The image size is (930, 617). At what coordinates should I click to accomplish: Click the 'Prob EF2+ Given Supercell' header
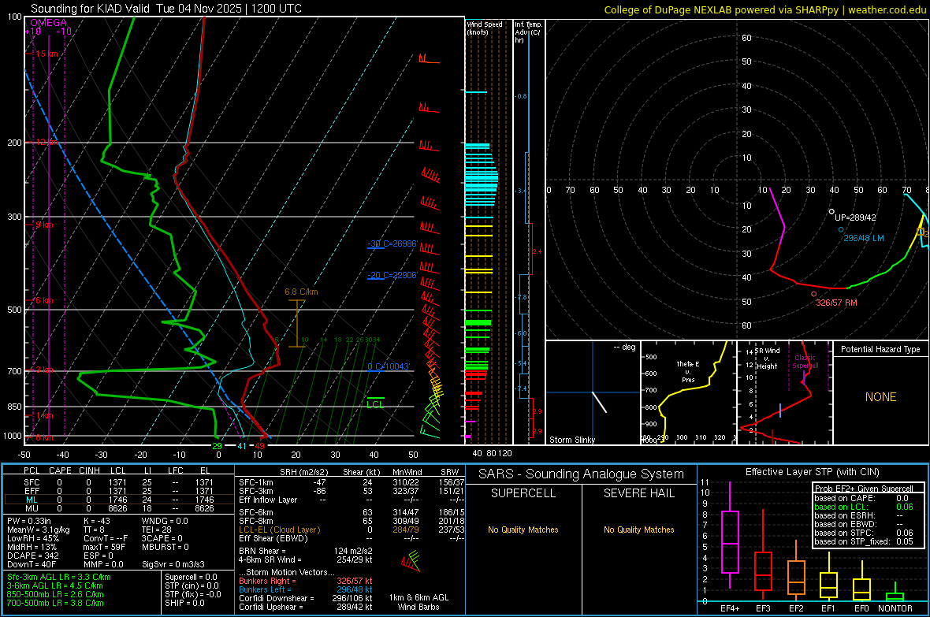pos(864,489)
